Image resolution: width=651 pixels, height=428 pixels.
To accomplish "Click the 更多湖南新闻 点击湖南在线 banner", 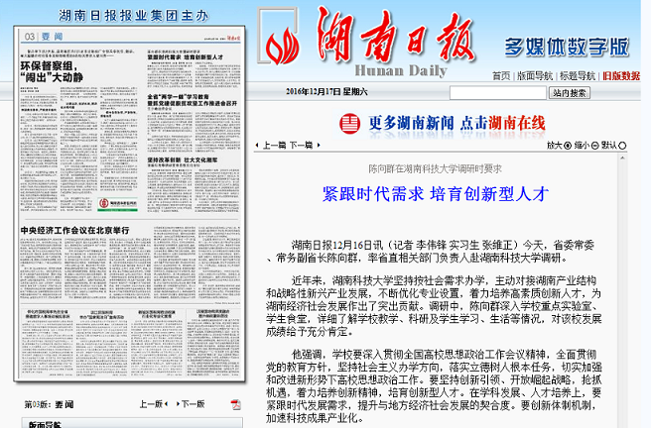I will [443, 124].
